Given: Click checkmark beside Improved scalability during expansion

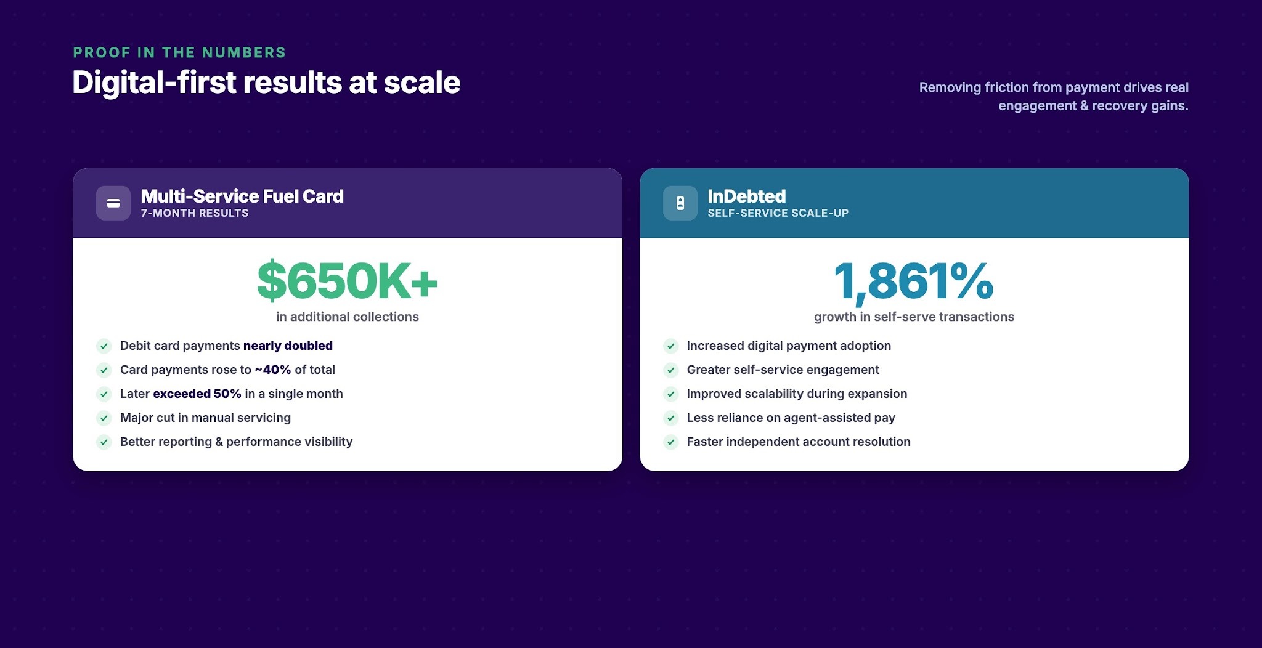Looking at the screenshot, I should tap(671, 394).
